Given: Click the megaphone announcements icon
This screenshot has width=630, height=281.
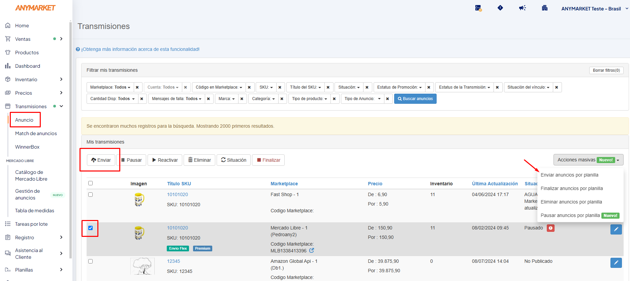Looking at the screenshot, I should click(523, 8).
